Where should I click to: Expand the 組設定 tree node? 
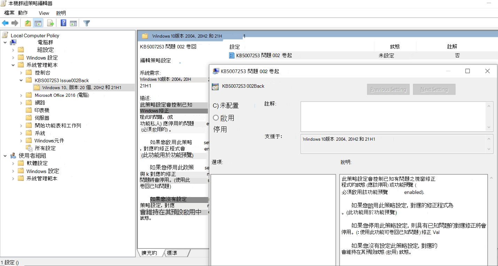tap(13, 50)
